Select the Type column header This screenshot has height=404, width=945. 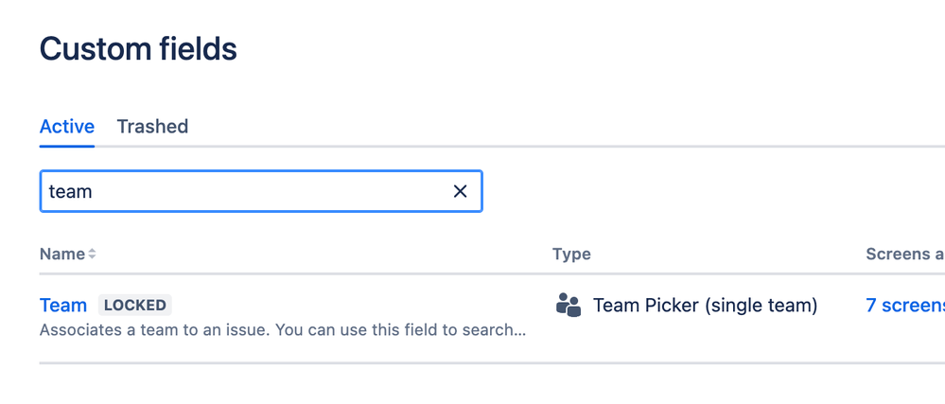pyautogui.click(x=571, y=255)
